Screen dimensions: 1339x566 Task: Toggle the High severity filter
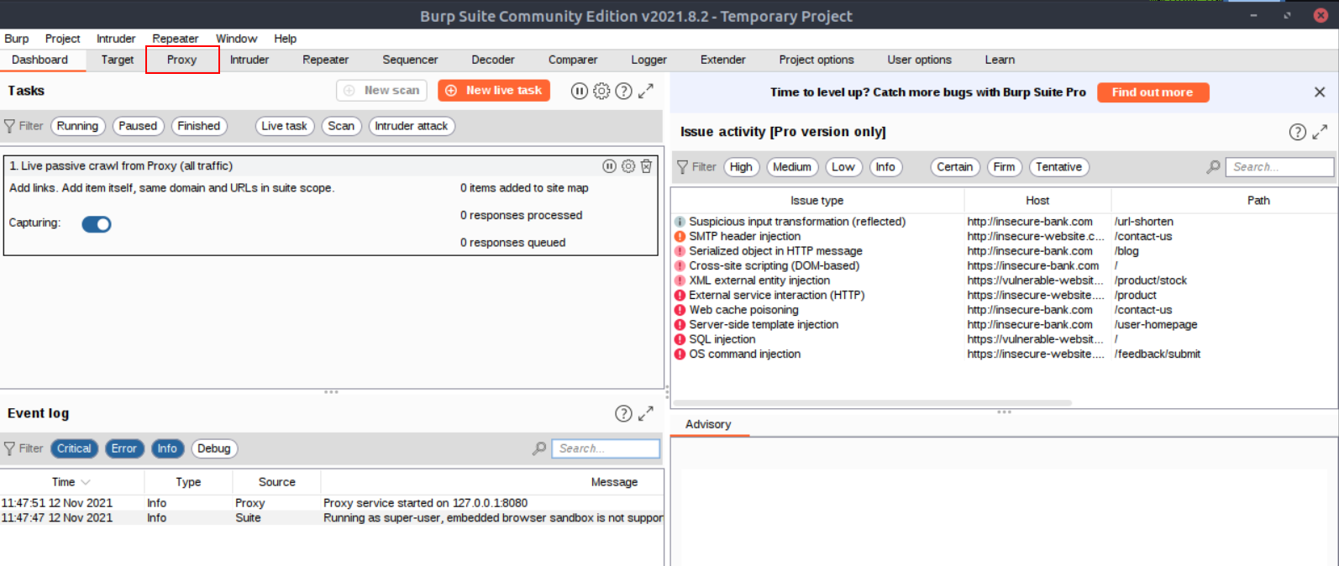point(741,167)
